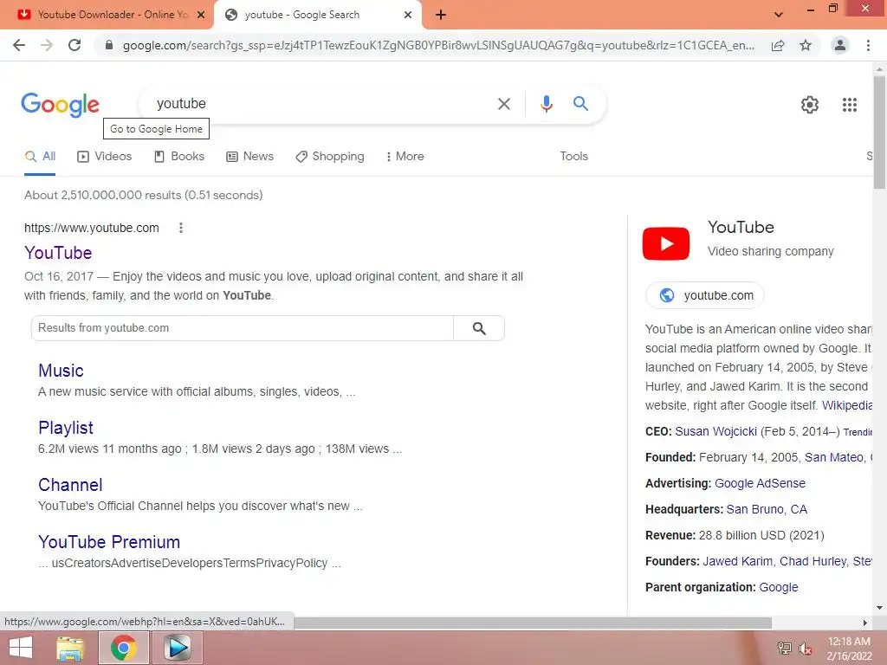Open three-dot options beside youtube.com result
This screenshot has width=887, height=665.
(x=180, y=228)
